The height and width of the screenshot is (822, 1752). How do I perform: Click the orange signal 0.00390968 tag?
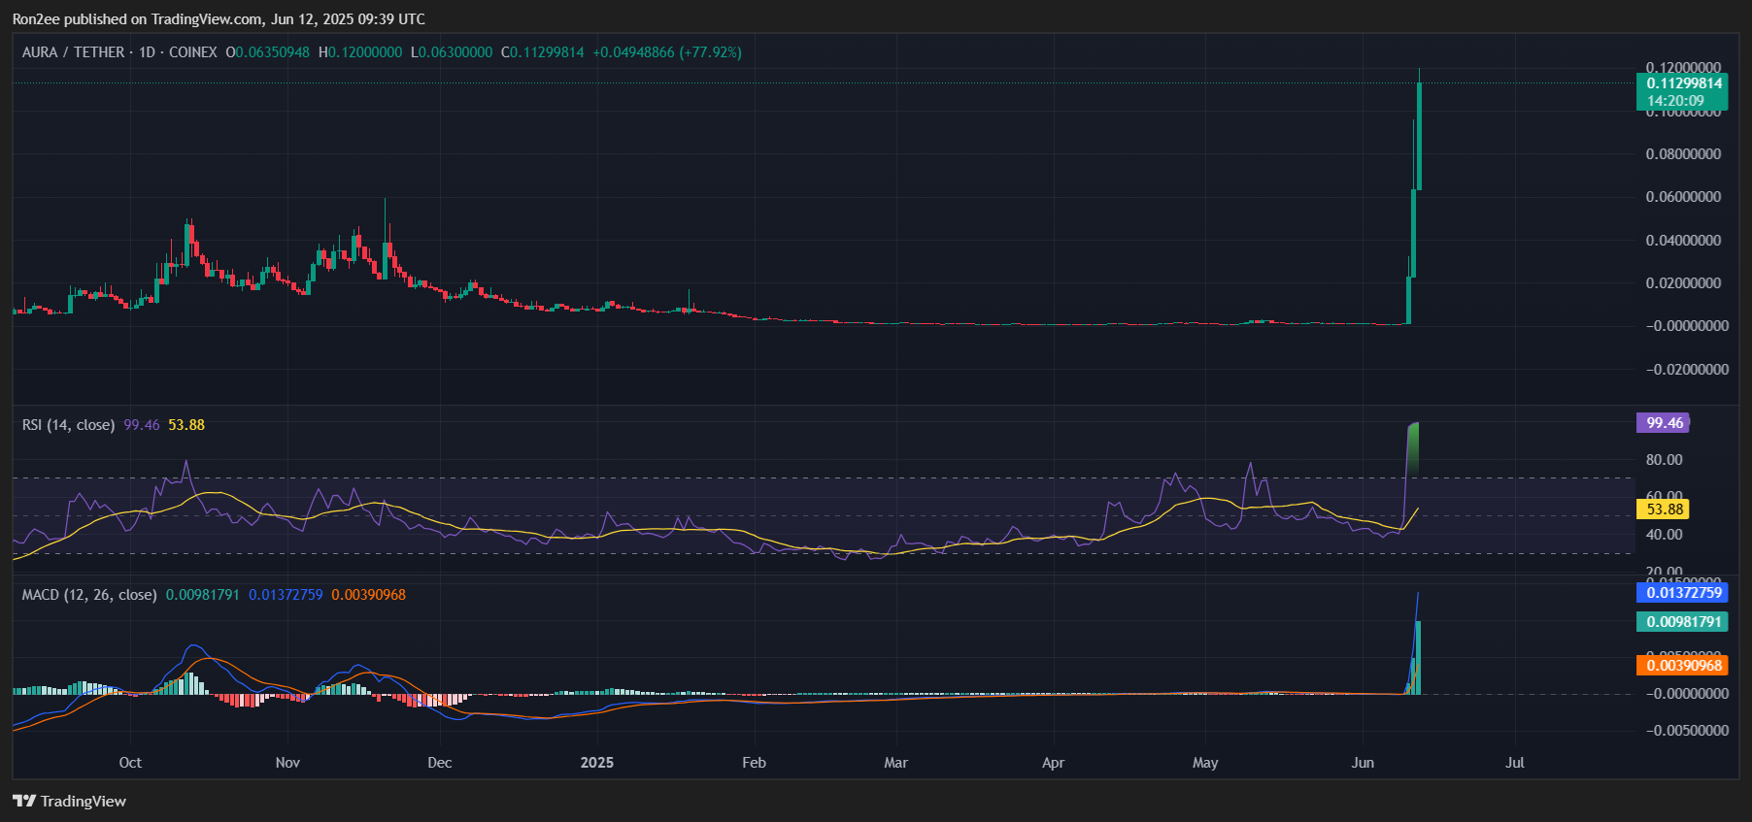(x=1683, y=666)
